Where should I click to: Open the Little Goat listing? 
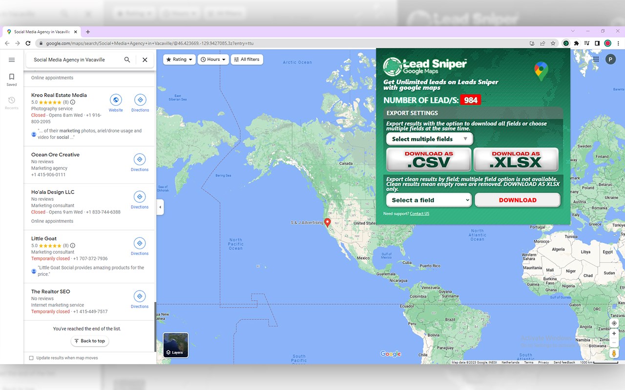44,238
